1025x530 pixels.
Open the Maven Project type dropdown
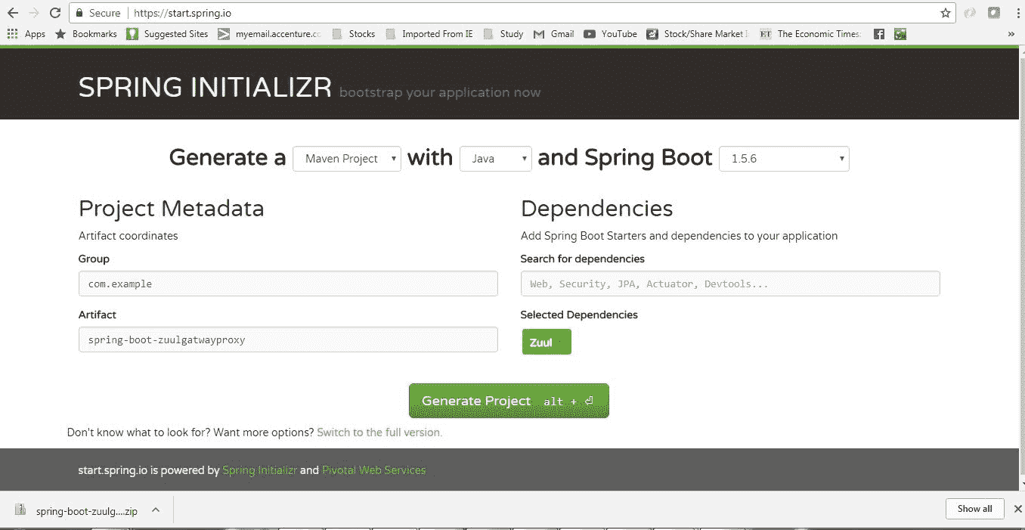[347, 159]
